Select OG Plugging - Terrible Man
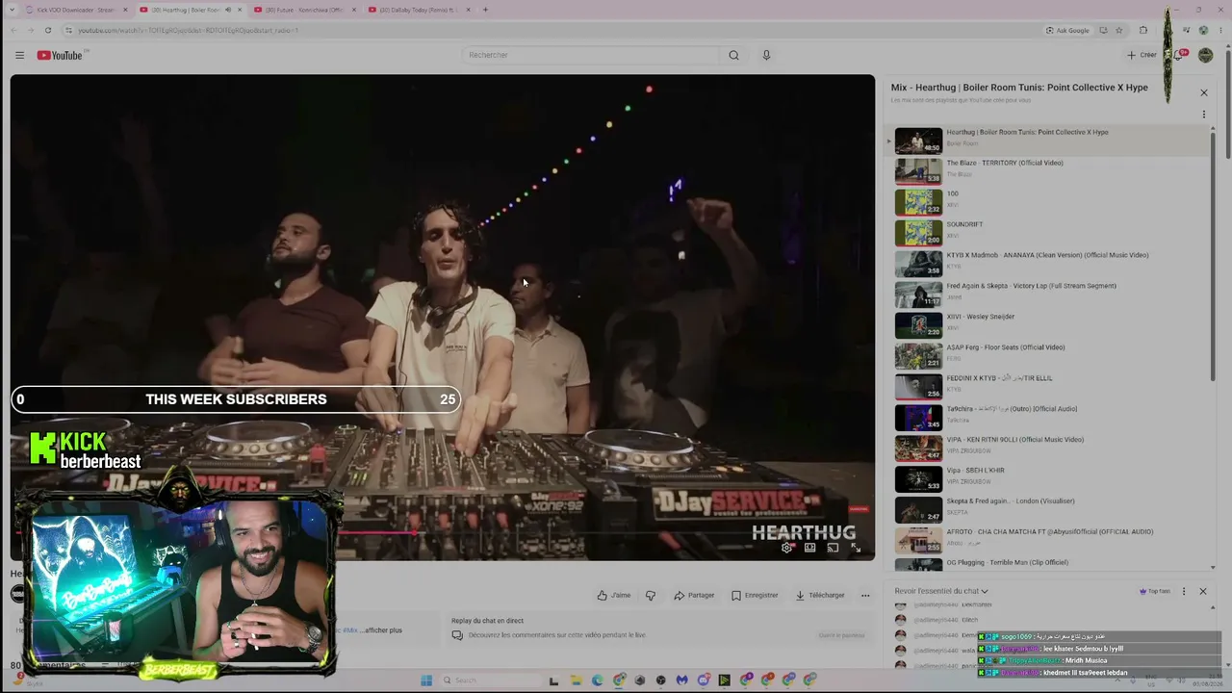The height and width of the screenshot is (693, 1232). 1047,564
